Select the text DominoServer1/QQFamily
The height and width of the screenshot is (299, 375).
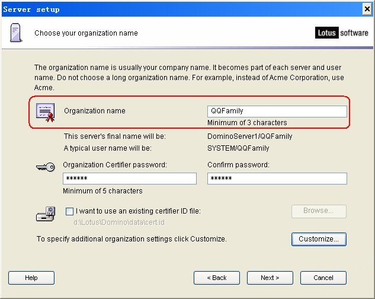(249, 136)
